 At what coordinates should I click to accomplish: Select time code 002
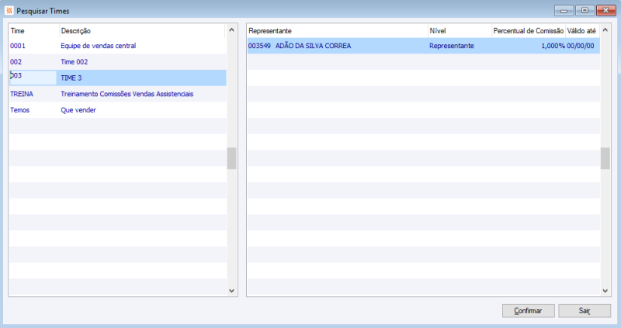(x=16, y=62)
